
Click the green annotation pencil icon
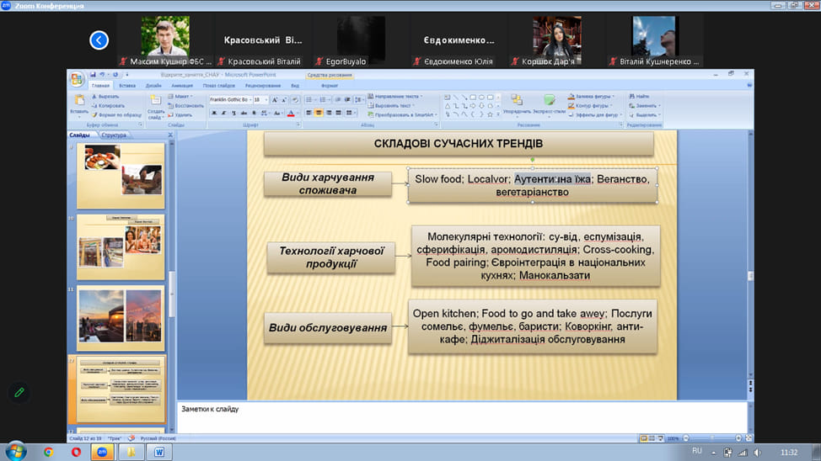click(19, 392)
